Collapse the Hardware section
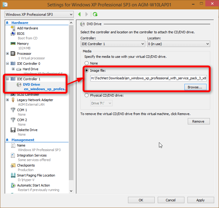 [x=7, y=23]
